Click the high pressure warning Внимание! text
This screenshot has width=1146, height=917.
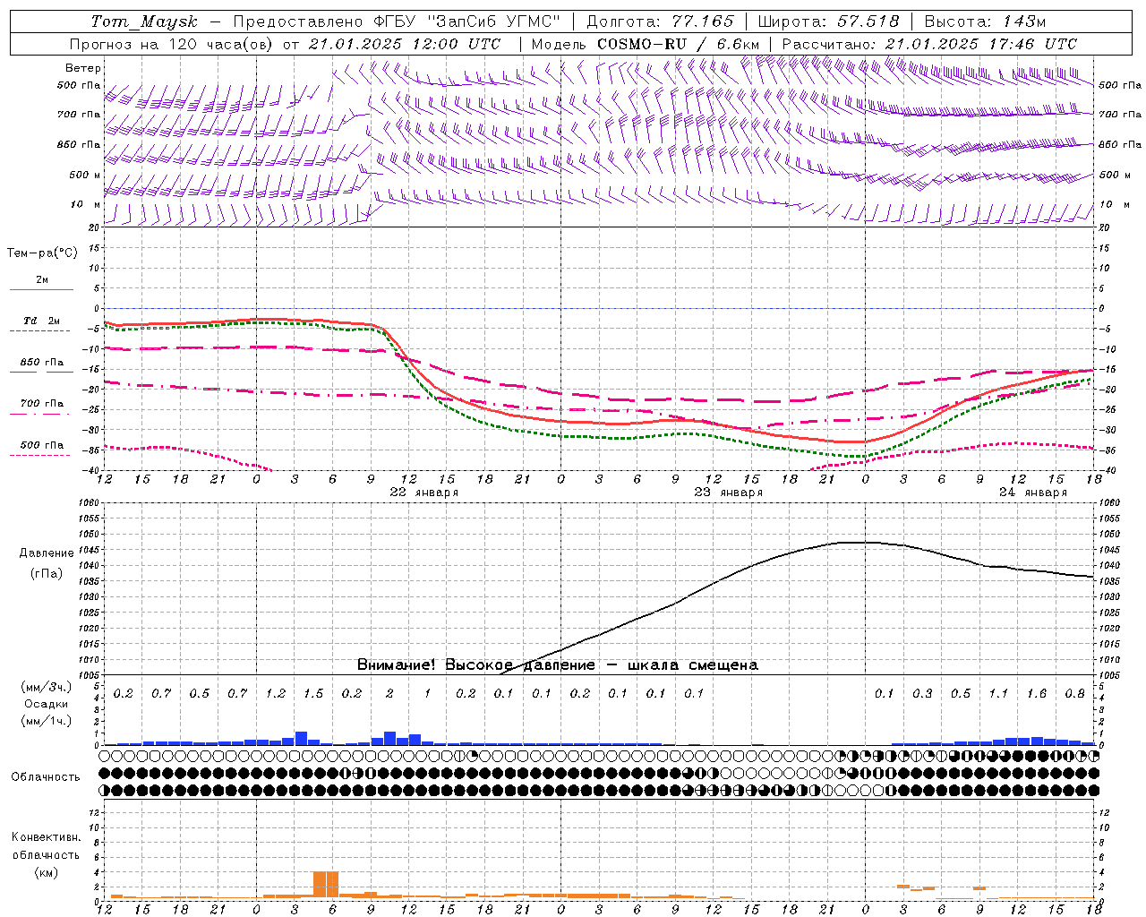point(557,665)
